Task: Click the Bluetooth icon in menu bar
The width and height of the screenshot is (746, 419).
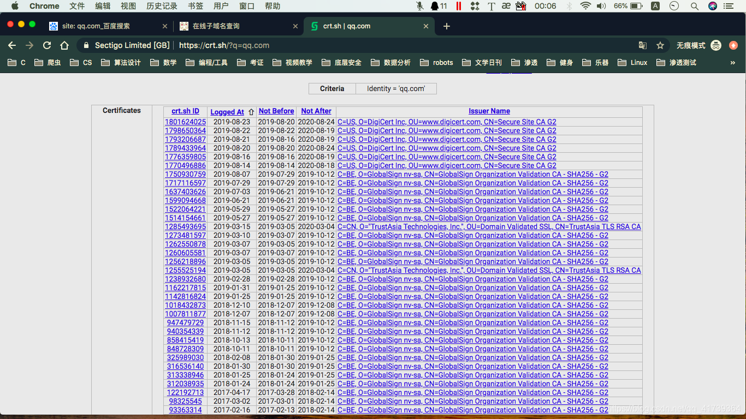Action: [569, 6]
